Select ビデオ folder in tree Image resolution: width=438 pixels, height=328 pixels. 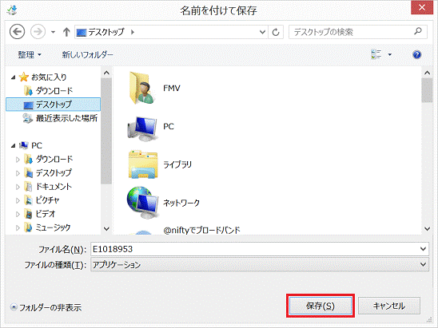pyautogui.click(x=46, y=214)
